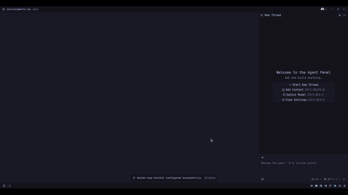The image size is (348, 195).
Task: Dismiss the docker-mcp-toolkit notification
Action: [210, 178]
